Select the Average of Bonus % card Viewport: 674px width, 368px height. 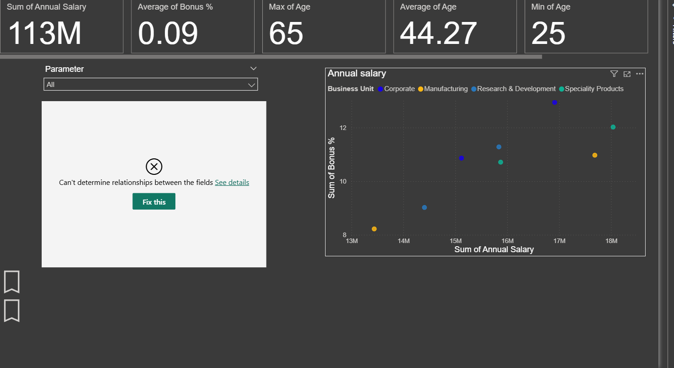[192, 26]
